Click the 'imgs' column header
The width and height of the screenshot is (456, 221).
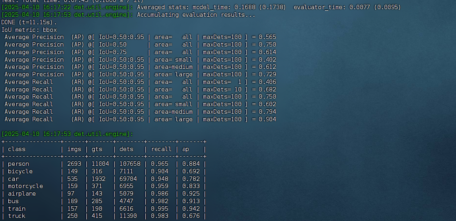pos(74,149)
